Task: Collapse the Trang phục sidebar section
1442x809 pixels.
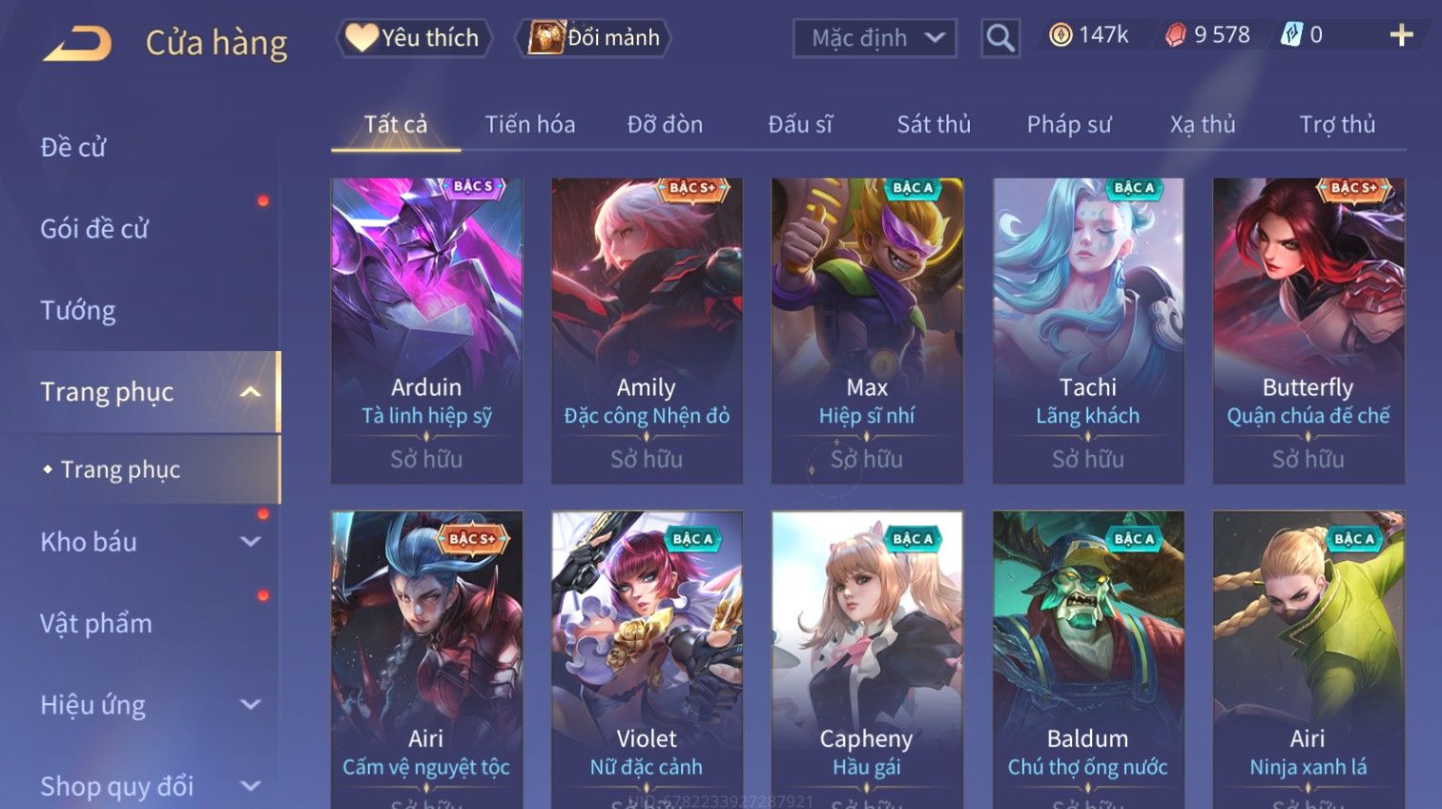Action: click(x=251, y=392)
